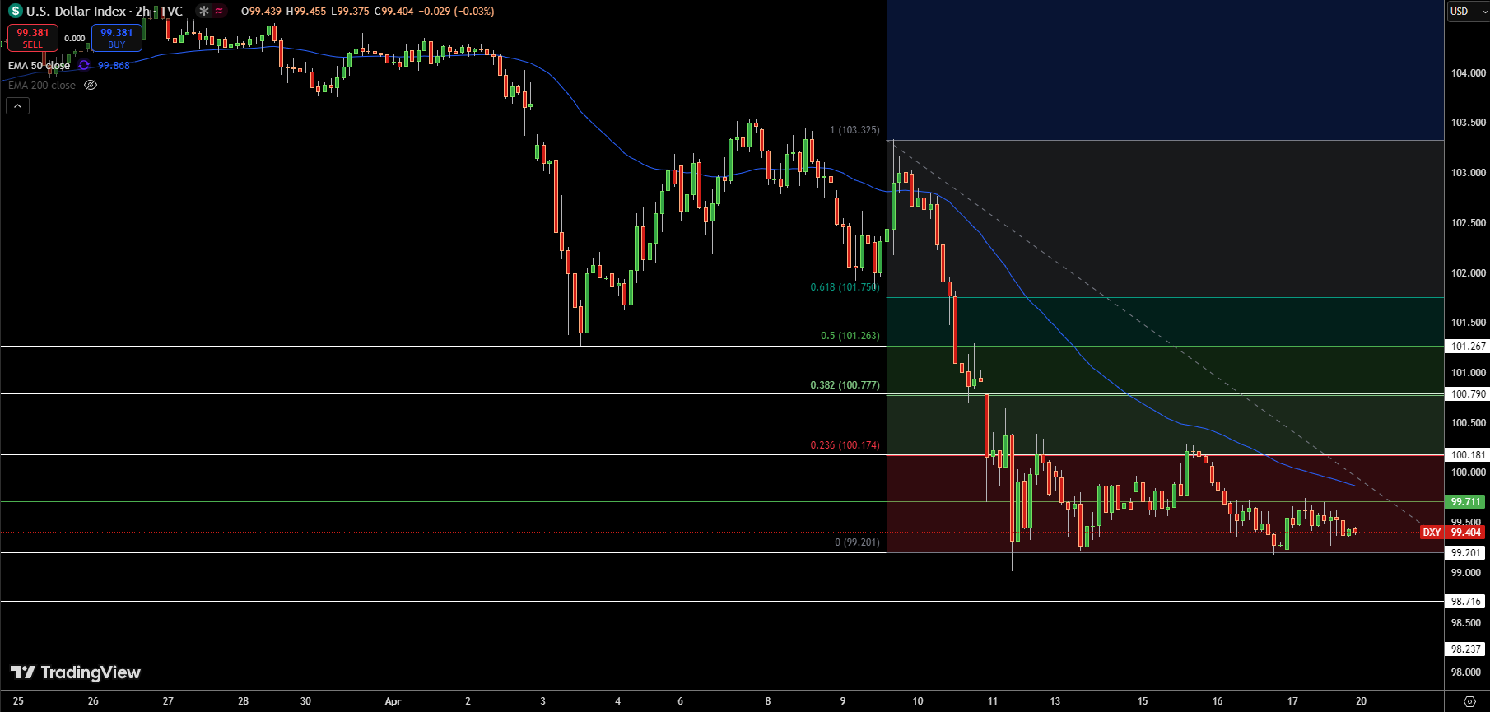
Task: Open chart settings hexagon icon
Action: click(x=1469, y=701)
